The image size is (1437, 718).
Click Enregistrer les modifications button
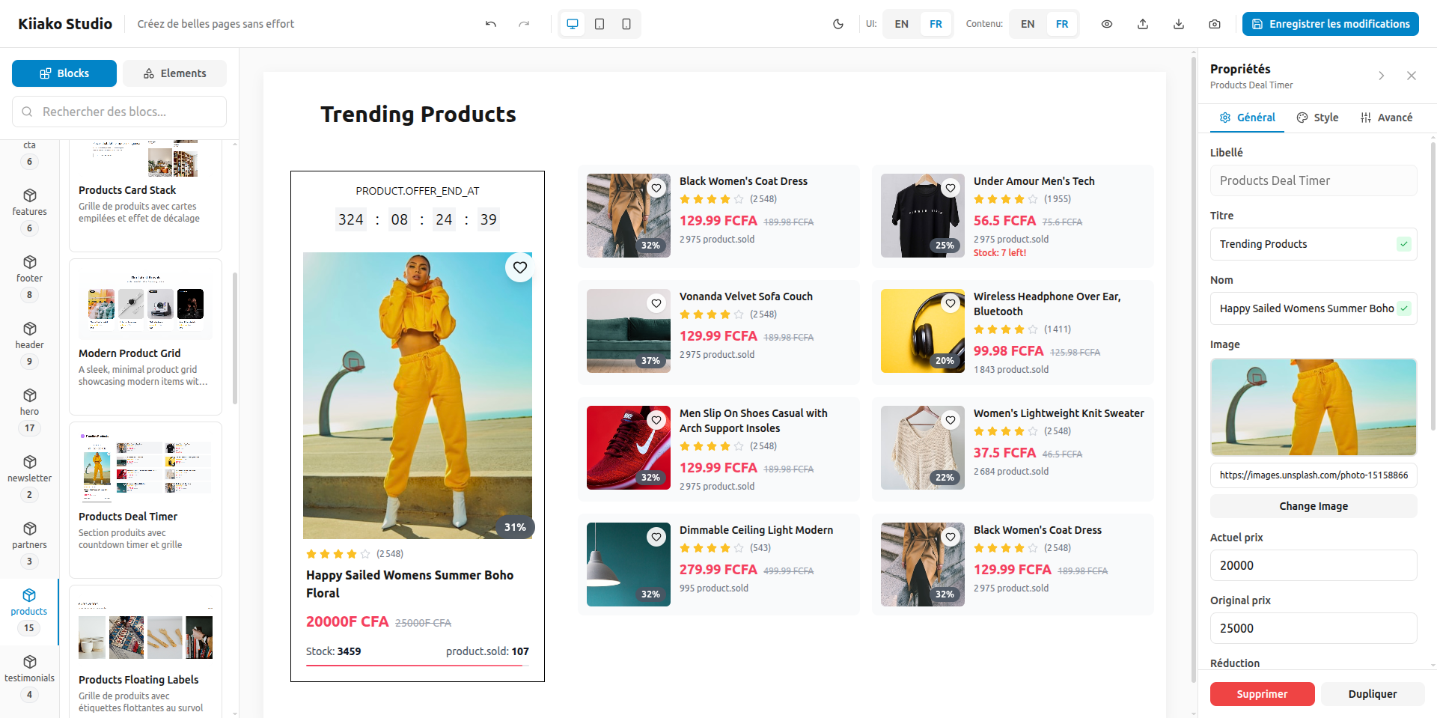click(x=1331, y=24)
